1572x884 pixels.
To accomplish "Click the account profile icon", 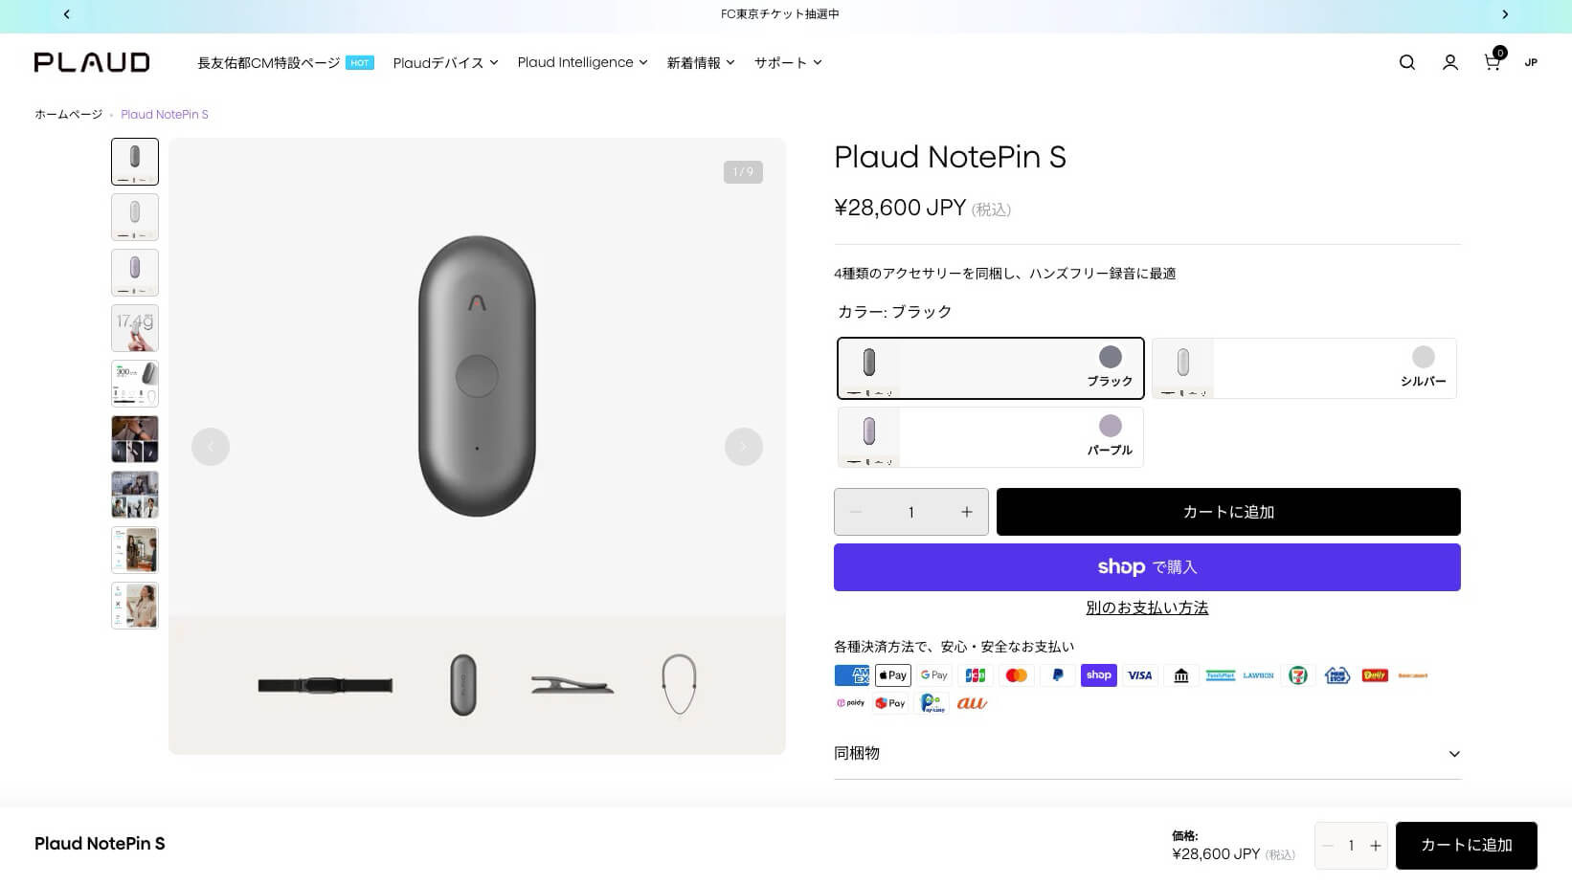I will pyautogui.click(x=1449, y=62).
